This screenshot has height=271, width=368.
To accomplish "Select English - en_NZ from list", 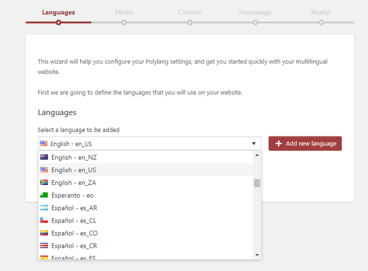I will tap(73, 157).
